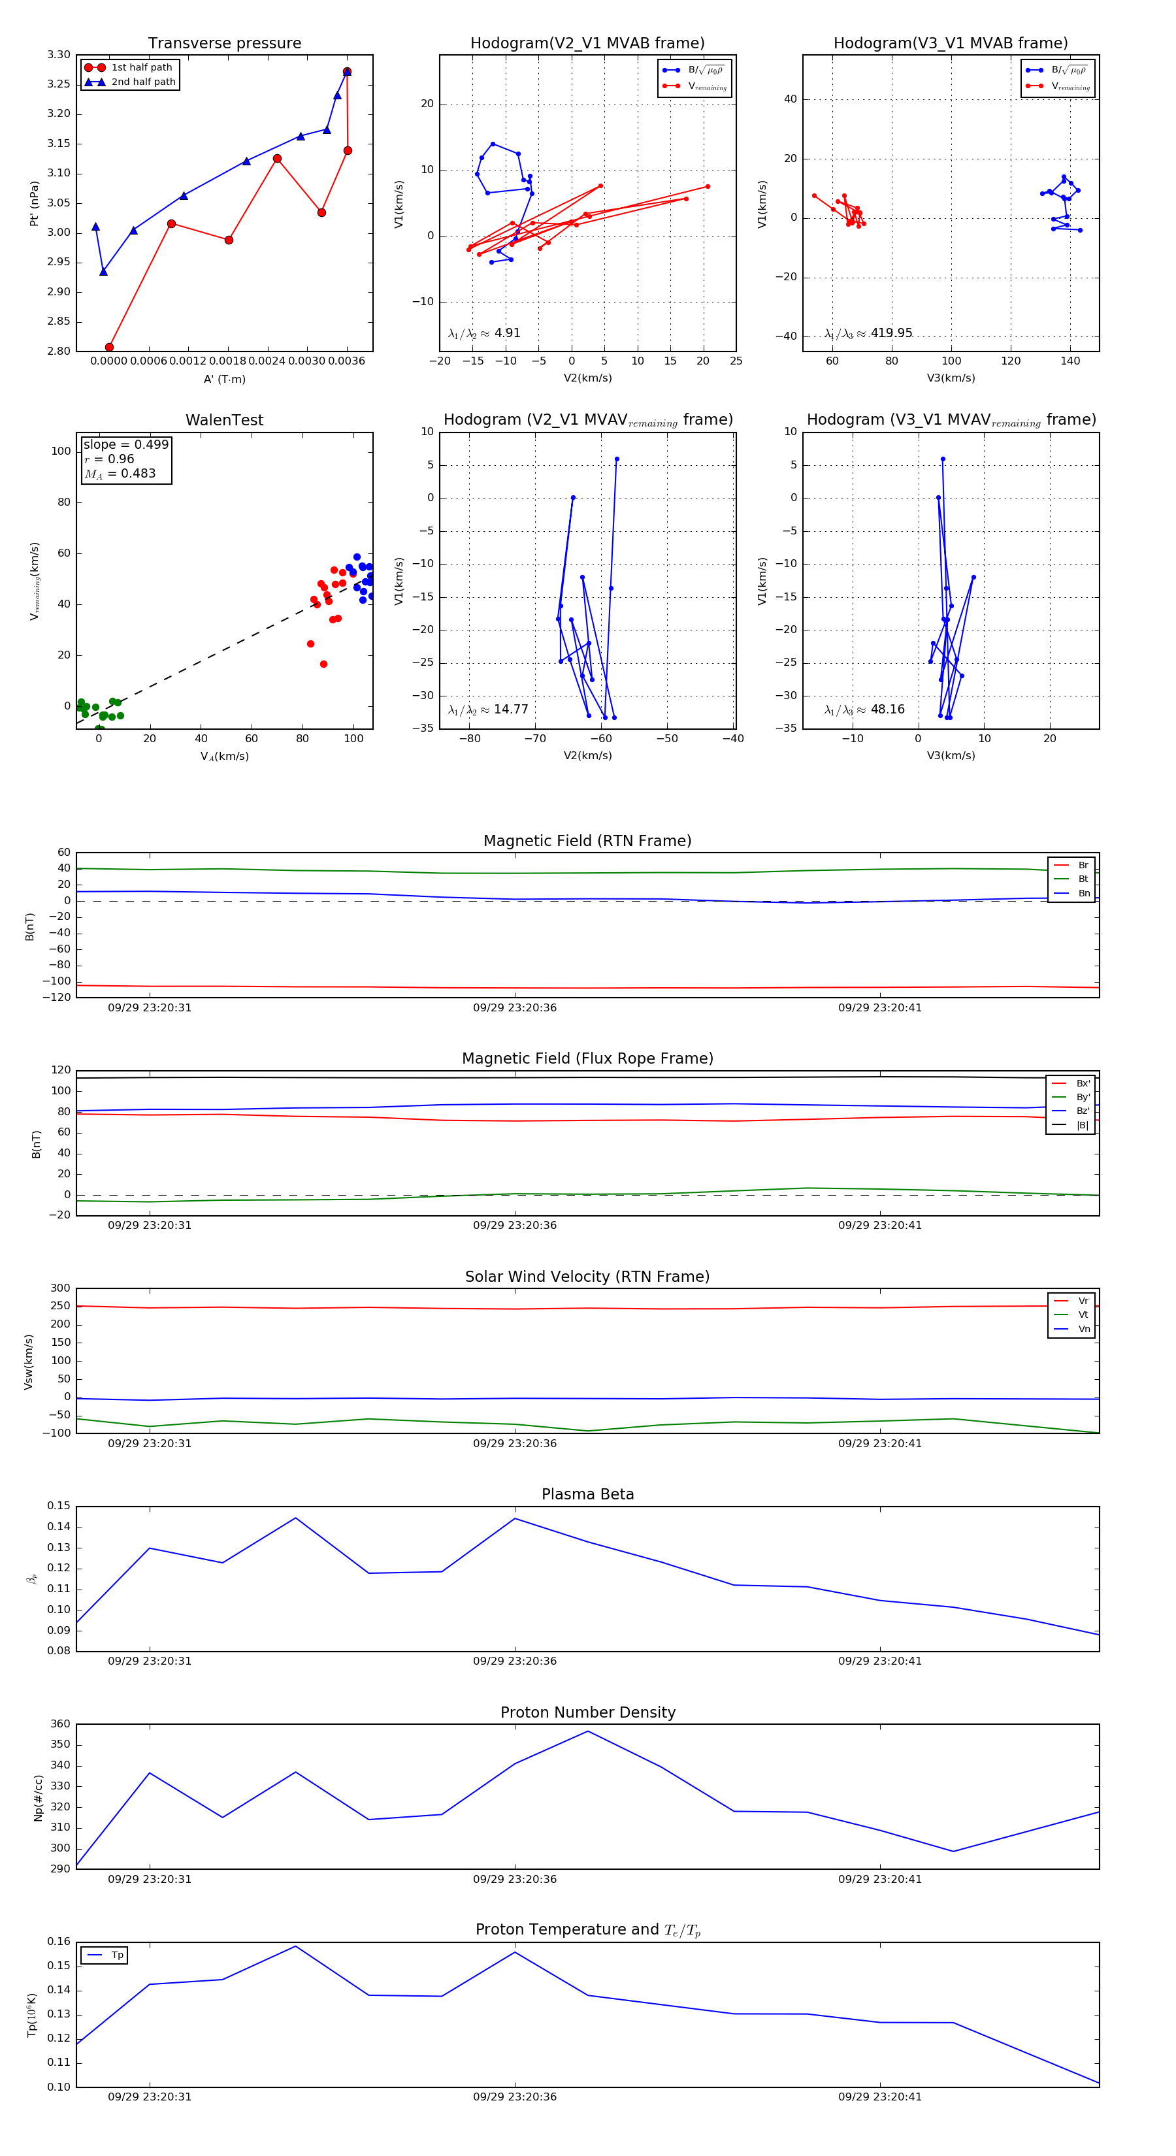Click the 'Vt' legend entry
Viewport: 1176px width, 2156px height.
pyautogui.click(x=1071, y=1315)
